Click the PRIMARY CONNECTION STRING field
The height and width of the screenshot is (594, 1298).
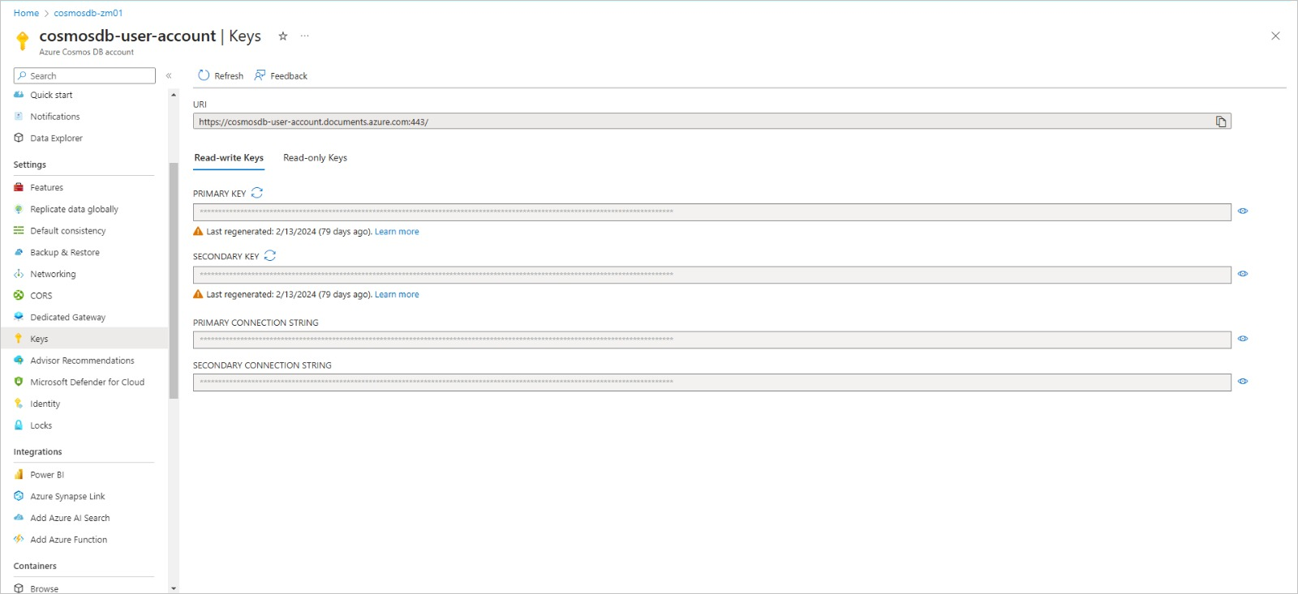711,340
